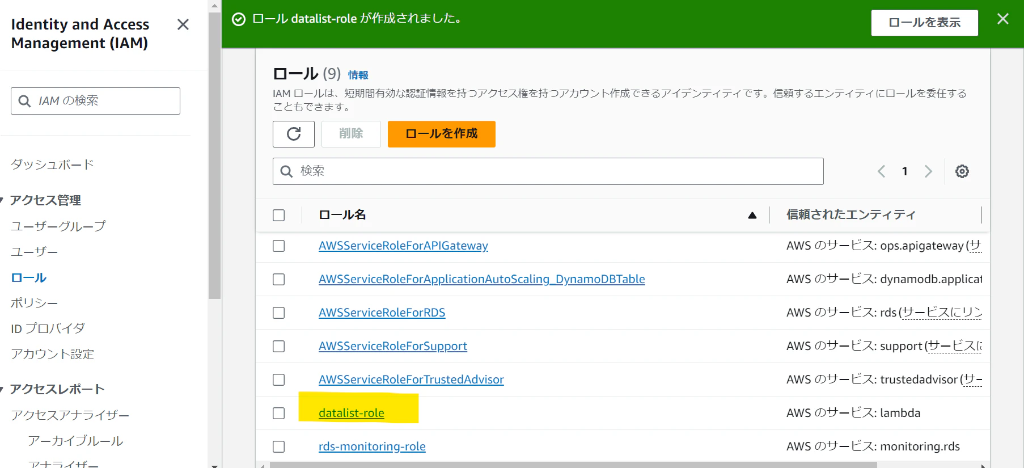
Task: Click the disabled 削除 button
Action: pyautogui.click(x=351, y=134)
